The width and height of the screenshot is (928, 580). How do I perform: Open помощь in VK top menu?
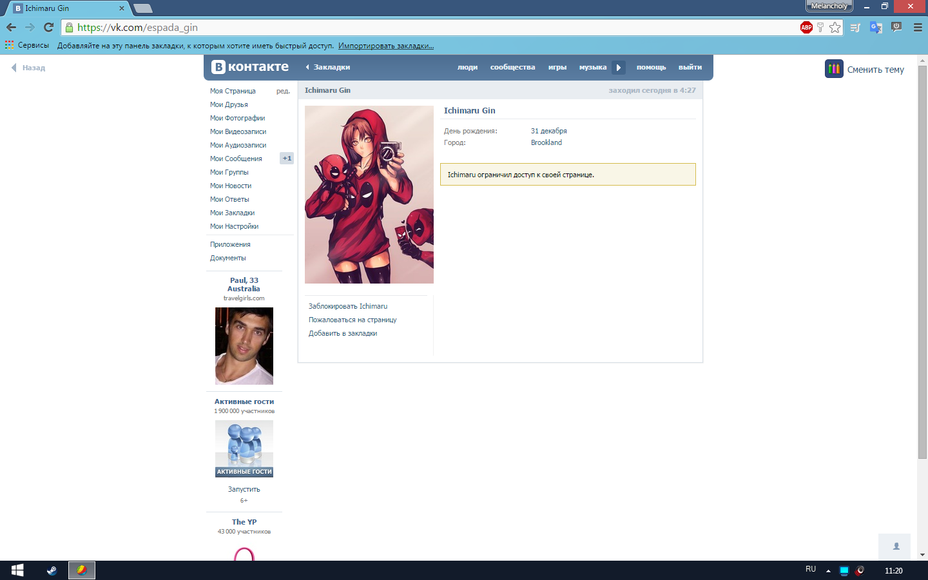651,67
